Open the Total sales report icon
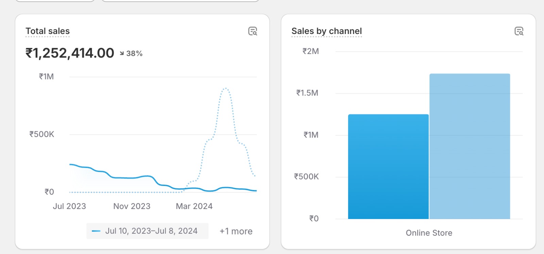 [253, 31]
